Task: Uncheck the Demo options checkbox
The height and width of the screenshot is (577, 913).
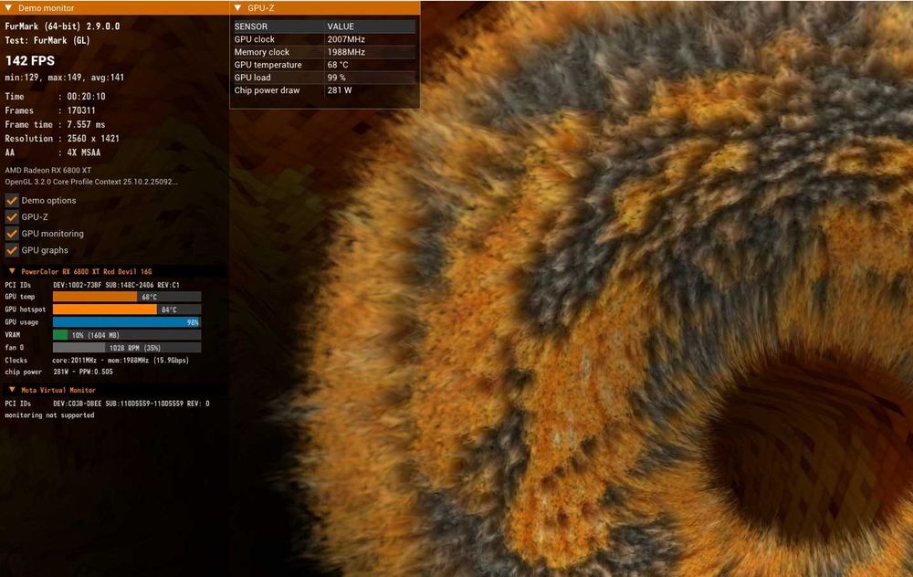Action: 12,200
